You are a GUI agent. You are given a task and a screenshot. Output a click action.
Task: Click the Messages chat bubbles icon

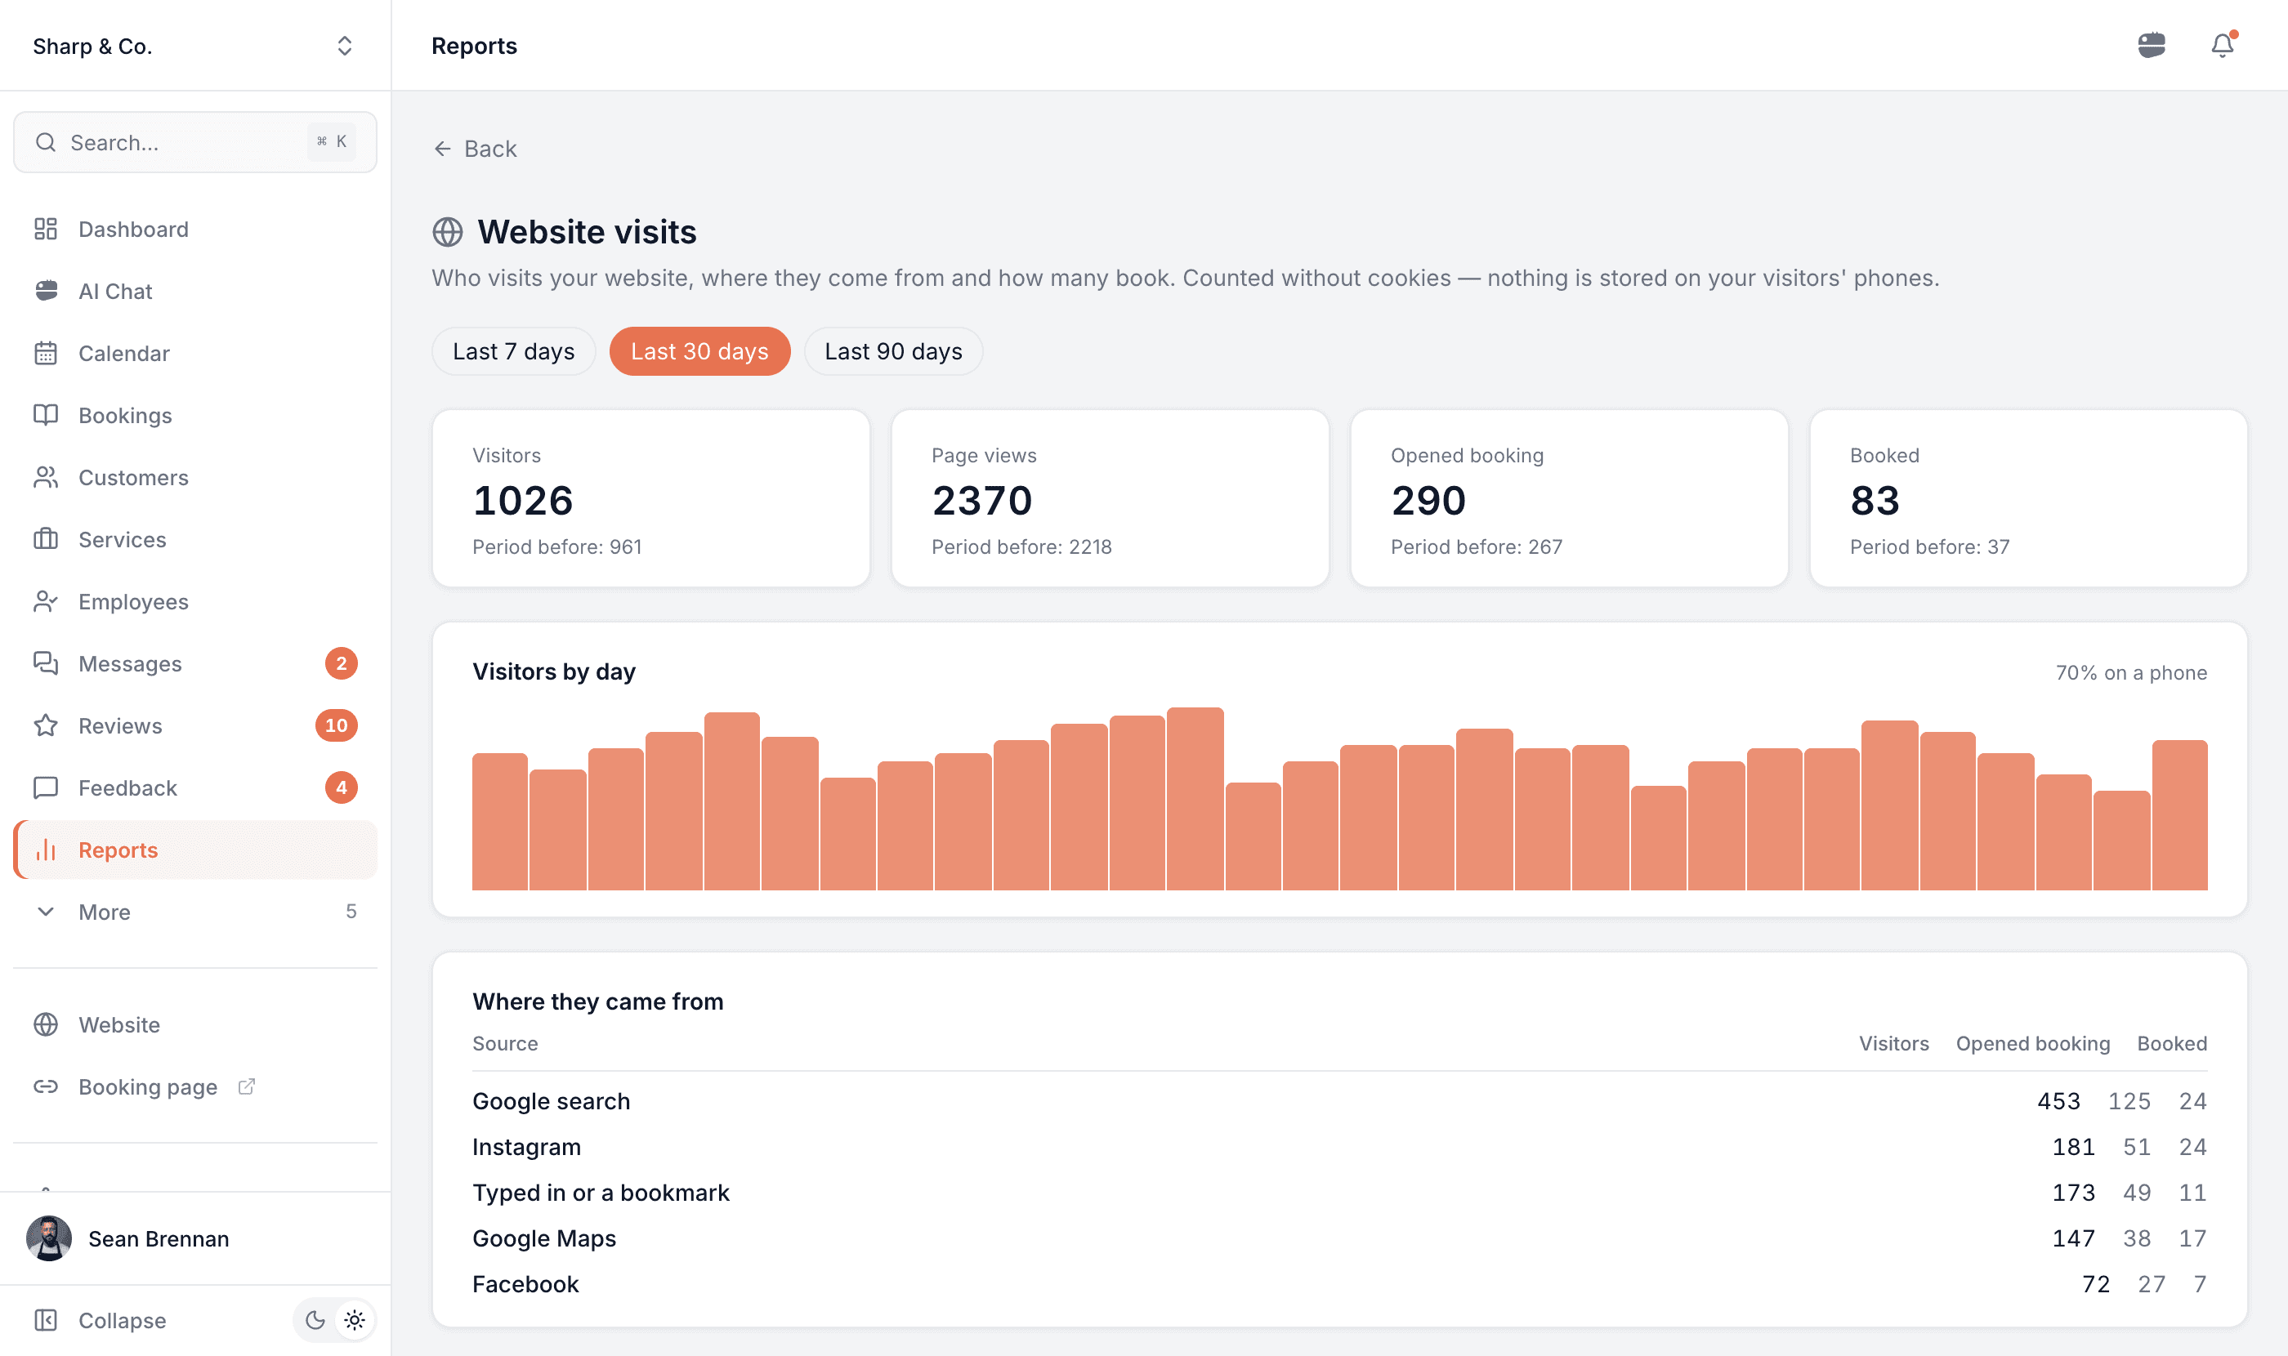46,664
